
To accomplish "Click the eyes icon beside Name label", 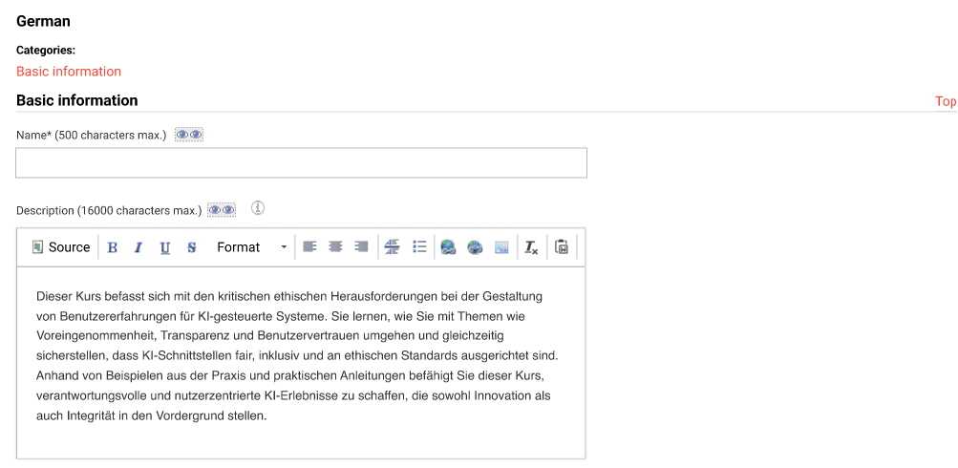I will (x=189, y=135).
